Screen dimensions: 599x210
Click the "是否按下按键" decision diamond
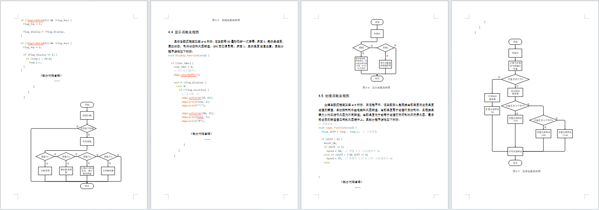[x=87, y=129]
